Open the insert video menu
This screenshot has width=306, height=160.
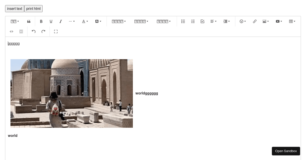[279, 21]
